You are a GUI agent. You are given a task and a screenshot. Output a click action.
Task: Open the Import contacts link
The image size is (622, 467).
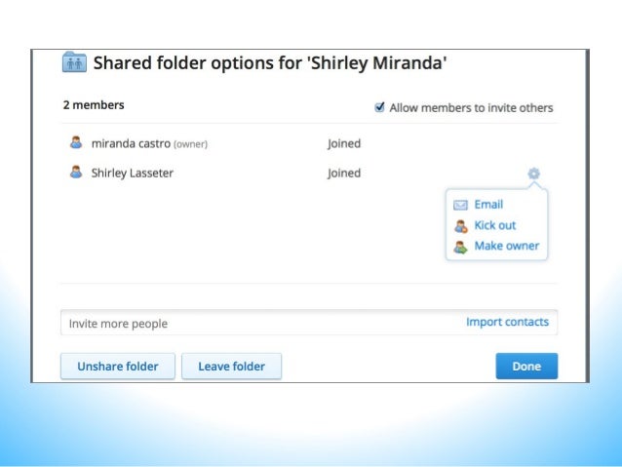(x=507, y=322)
